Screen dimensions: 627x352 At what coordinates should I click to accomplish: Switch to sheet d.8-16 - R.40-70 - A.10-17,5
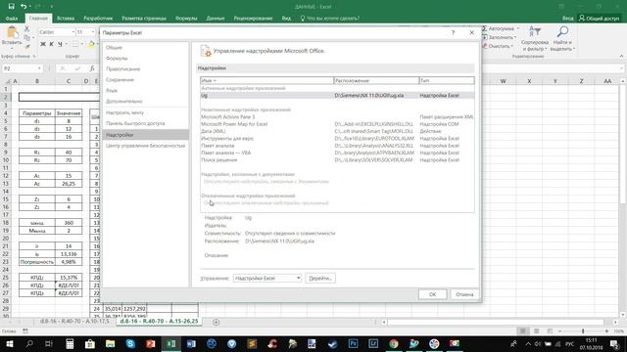point(74,322)
